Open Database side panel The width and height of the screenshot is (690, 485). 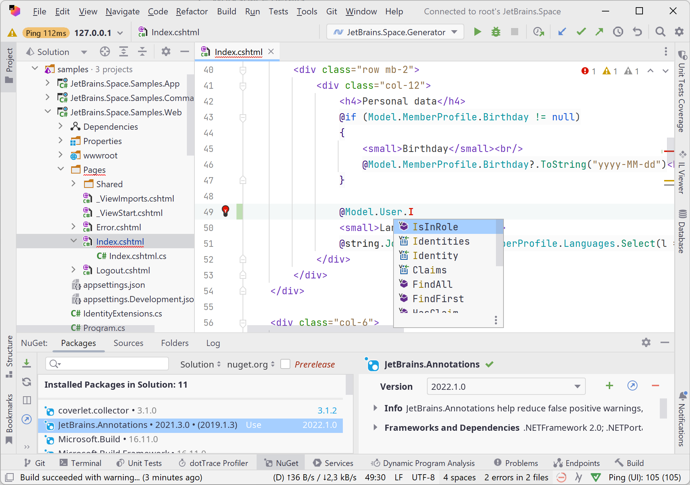click(x=682, y=231)
